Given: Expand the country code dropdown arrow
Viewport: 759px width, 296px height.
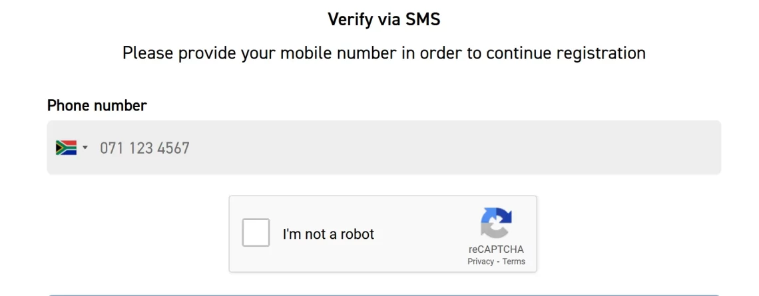Looking at the screenshot, I should [85, 148].
